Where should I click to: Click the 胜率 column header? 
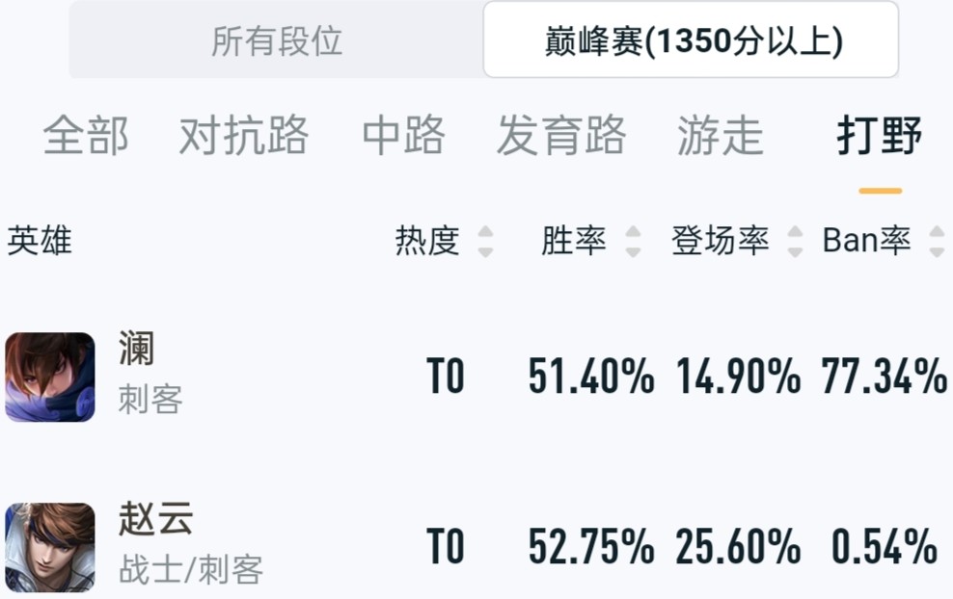click(x=574, y=241)
